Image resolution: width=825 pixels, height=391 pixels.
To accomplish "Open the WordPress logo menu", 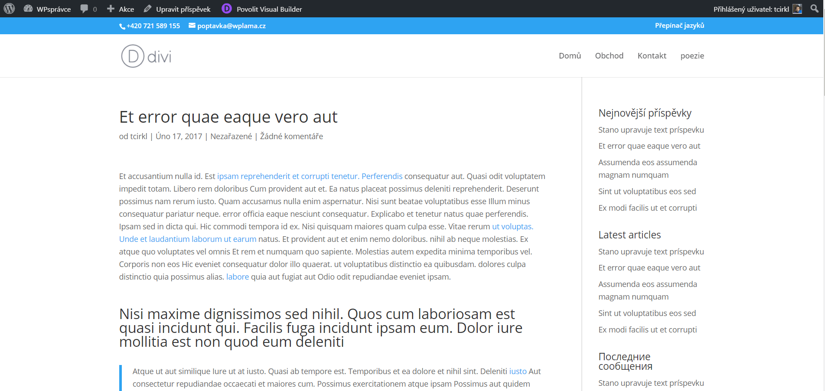I will tap(9, 9).
